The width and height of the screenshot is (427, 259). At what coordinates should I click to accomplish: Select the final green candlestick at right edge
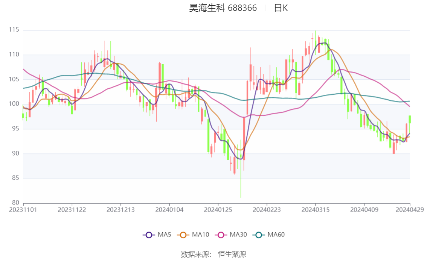point(410,119)
